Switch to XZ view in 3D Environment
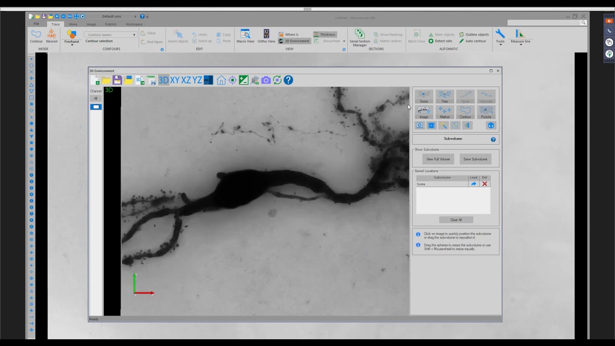This screenshot has height=346, width=615. pos(186,80)
